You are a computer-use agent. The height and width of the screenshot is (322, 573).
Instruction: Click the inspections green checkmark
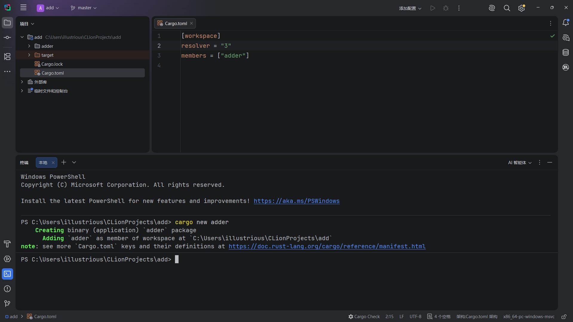[553, 36]
